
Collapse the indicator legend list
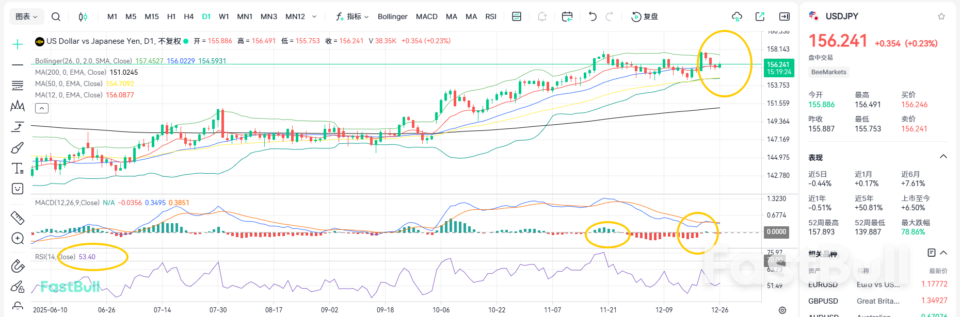point(42,108)
